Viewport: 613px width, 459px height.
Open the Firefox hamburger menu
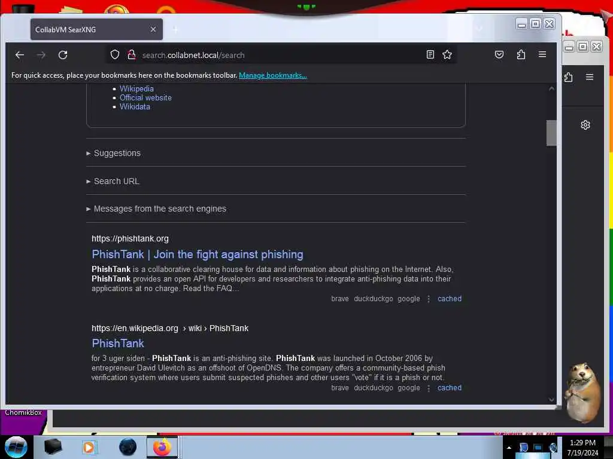[542, 54]
